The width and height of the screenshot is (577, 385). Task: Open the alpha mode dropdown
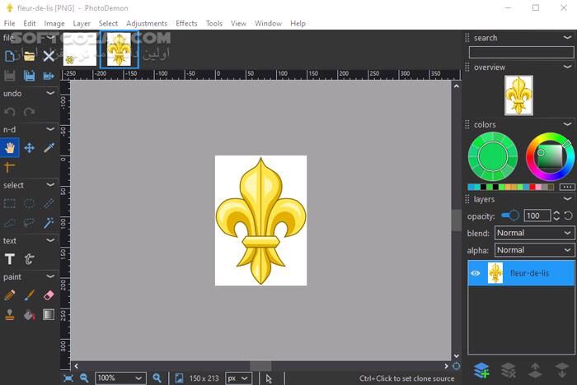(x=534, y=250)
